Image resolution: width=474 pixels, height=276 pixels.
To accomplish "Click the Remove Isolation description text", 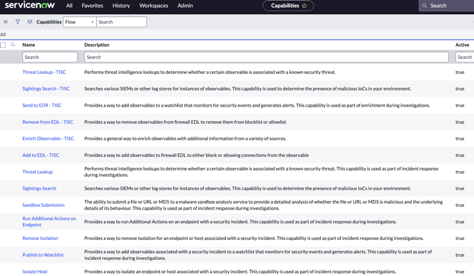I will (x=254, y=238).
